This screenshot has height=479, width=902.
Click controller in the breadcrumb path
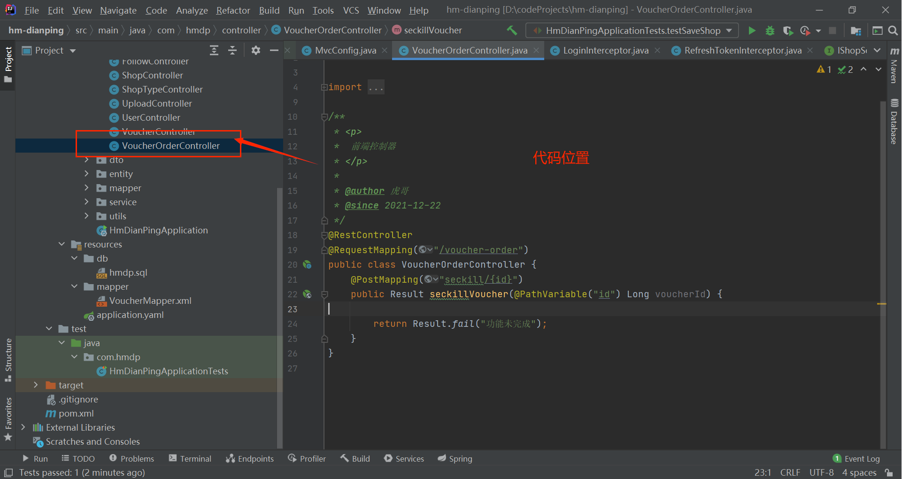tap(241, 31)
